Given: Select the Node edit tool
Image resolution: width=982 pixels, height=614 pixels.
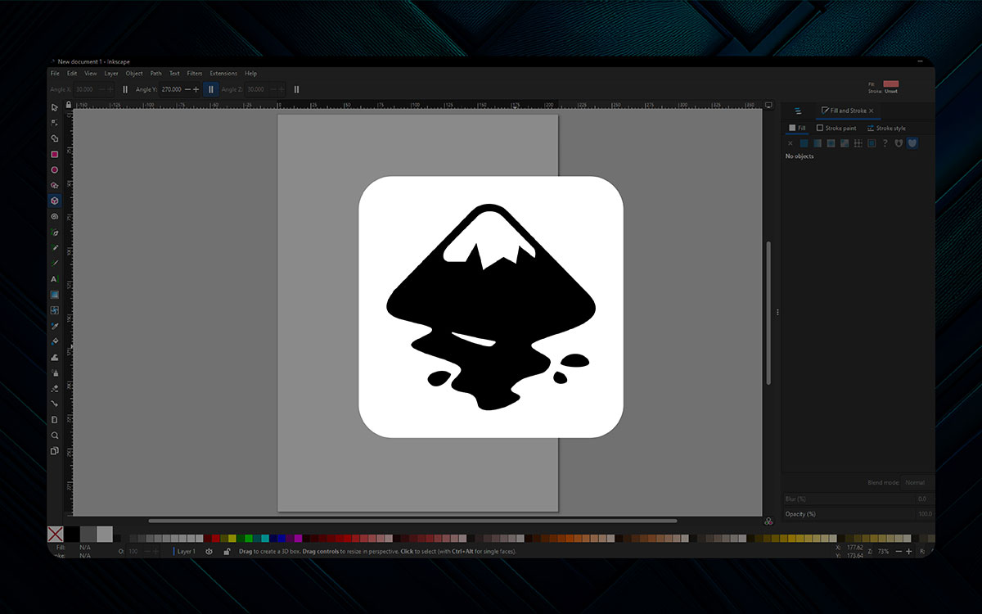Looking at the screenshot, I should click(x=55, y=123).
